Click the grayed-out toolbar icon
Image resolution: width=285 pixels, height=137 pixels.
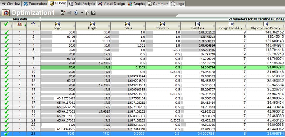click(x=69, y=12)
